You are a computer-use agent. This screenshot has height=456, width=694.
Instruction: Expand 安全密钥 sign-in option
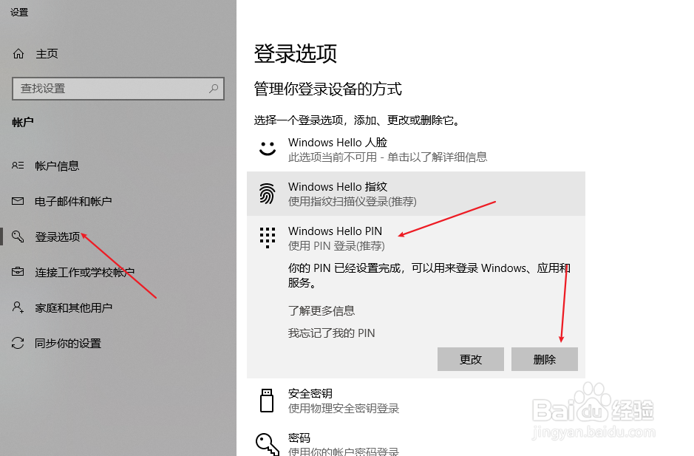[416, 401]
